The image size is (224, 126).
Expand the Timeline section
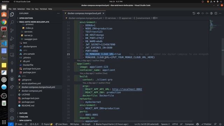point(23,117)
